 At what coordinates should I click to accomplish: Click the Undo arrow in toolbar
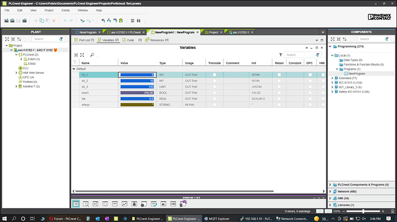pos(66,21)
